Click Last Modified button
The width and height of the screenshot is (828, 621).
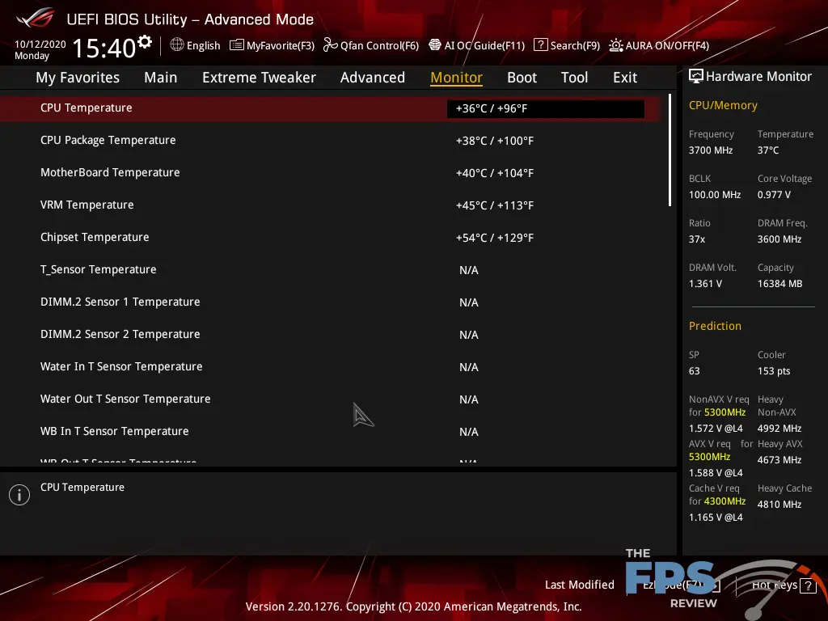(579, 585)
